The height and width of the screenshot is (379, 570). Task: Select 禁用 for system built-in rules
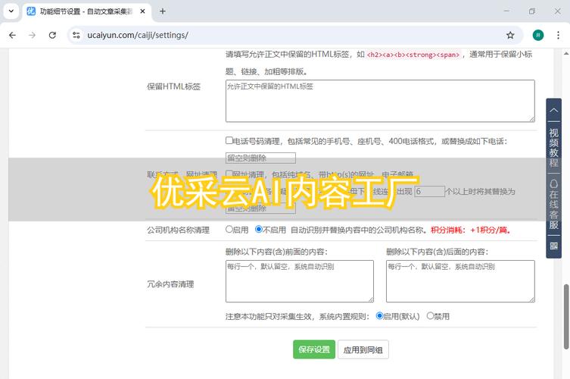[x=430, y=315]
